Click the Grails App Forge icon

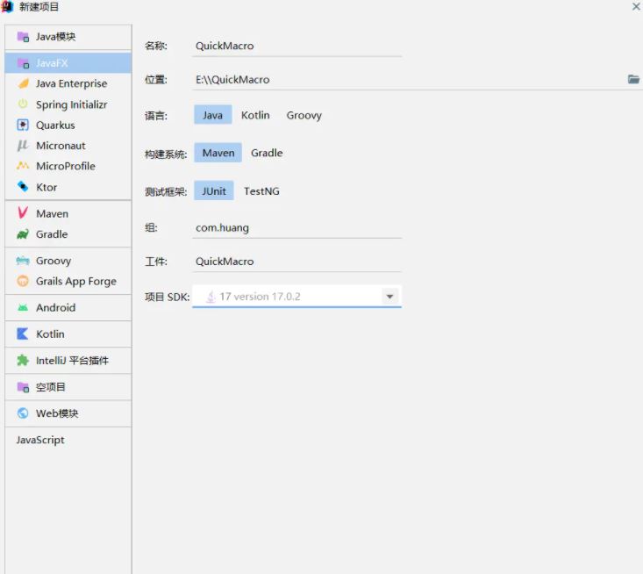pos(23,281)
